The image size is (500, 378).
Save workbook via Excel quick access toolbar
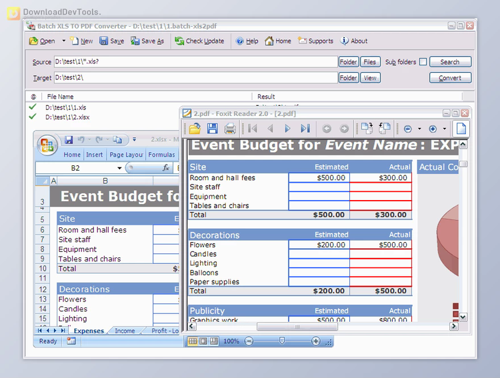click(69, 140)
